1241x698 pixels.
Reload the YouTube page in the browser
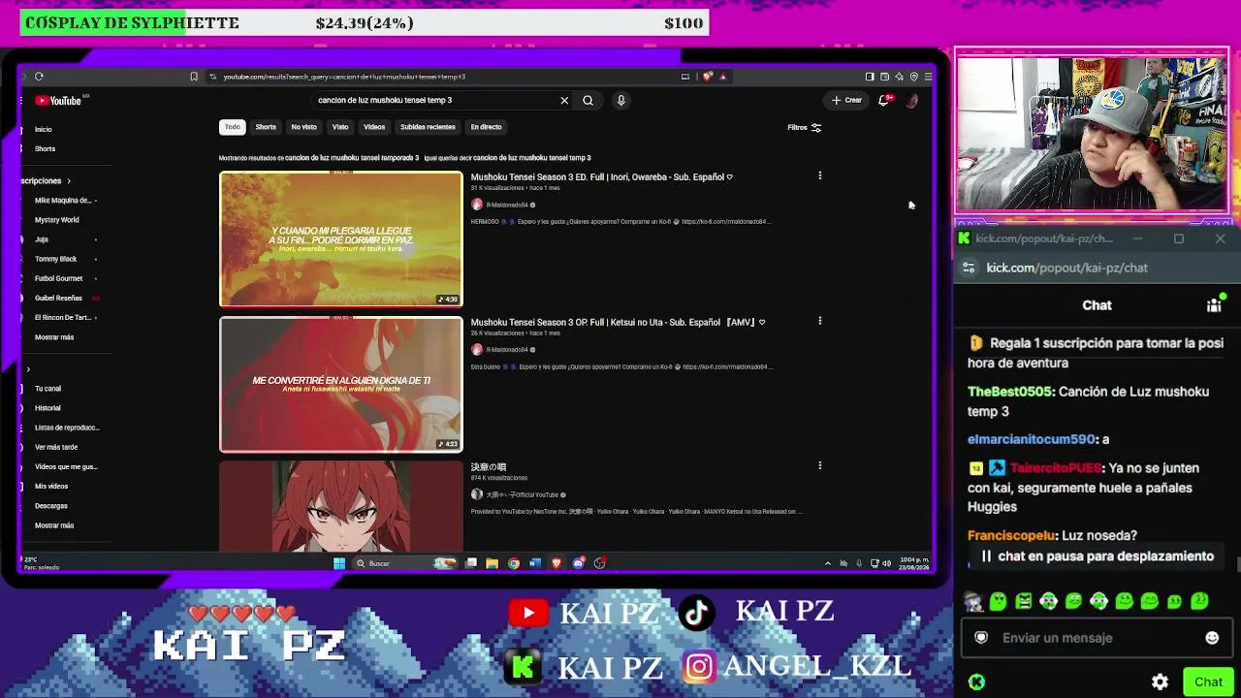coord(39,77)
